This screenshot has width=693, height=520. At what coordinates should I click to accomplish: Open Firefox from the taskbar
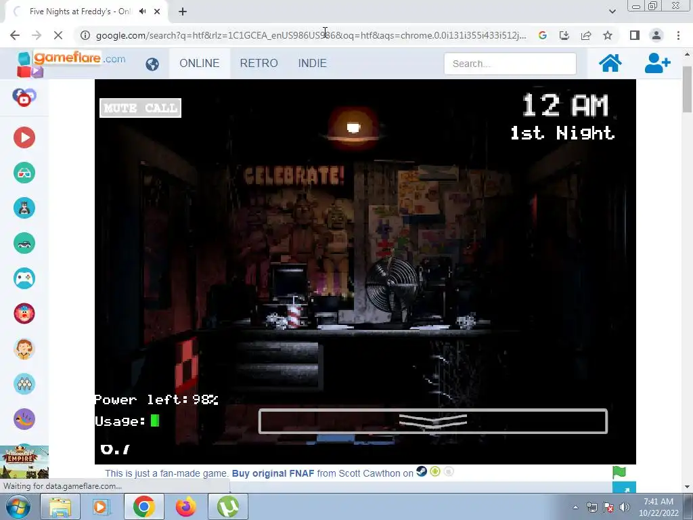(185, 506)
